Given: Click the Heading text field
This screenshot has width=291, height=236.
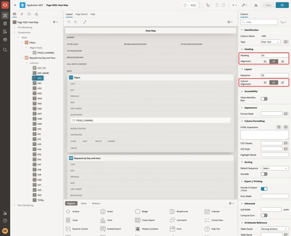Looking at the screenshot, I should 275,55.
